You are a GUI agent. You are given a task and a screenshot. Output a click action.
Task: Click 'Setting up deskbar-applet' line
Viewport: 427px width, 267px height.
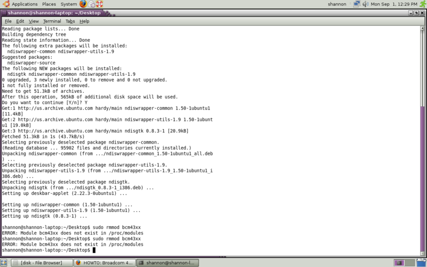(65, 193)
